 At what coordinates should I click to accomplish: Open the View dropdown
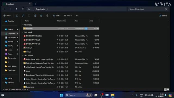click(x=68, y=16)
